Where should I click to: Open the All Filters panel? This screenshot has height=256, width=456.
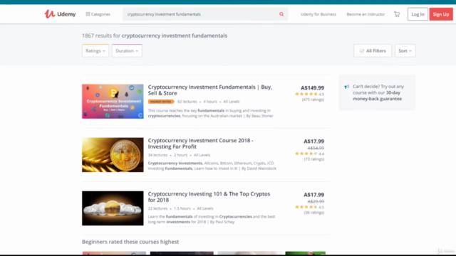(x=373, y=50)
